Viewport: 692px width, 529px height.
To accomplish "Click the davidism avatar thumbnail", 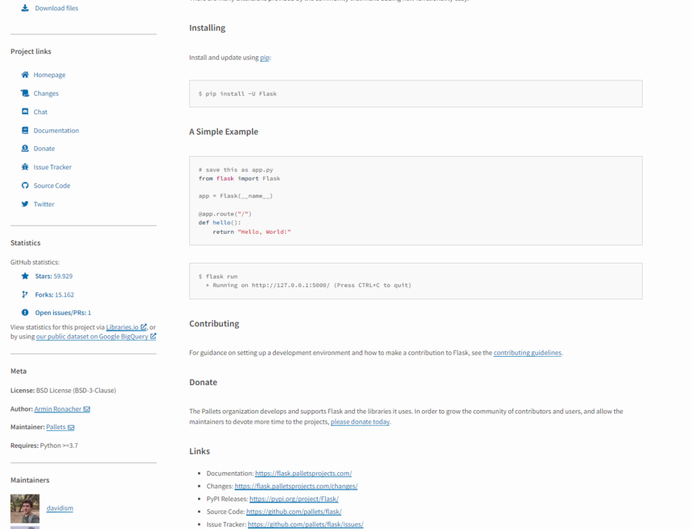I will point(25,508).
